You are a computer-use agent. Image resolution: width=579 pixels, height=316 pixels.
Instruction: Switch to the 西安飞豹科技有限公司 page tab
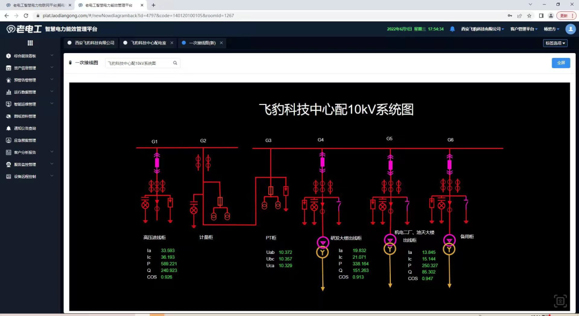[91, 43]
